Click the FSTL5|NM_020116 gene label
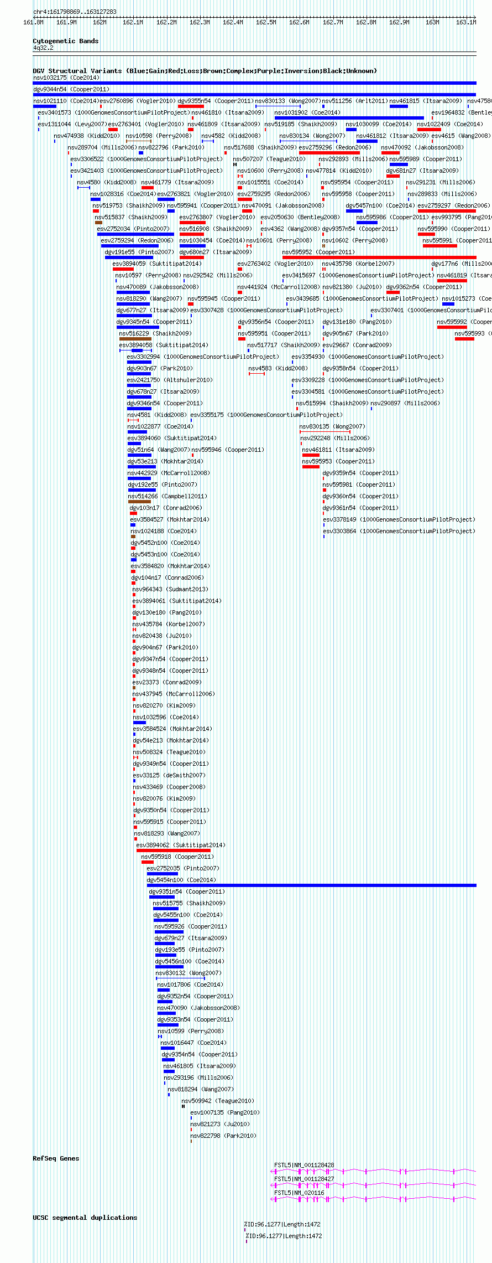This screenshot has height=1263, width=492. point(299,1193)
